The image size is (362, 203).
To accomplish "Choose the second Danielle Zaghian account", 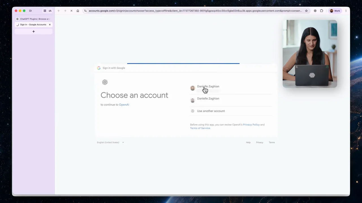I will (231, 100).
